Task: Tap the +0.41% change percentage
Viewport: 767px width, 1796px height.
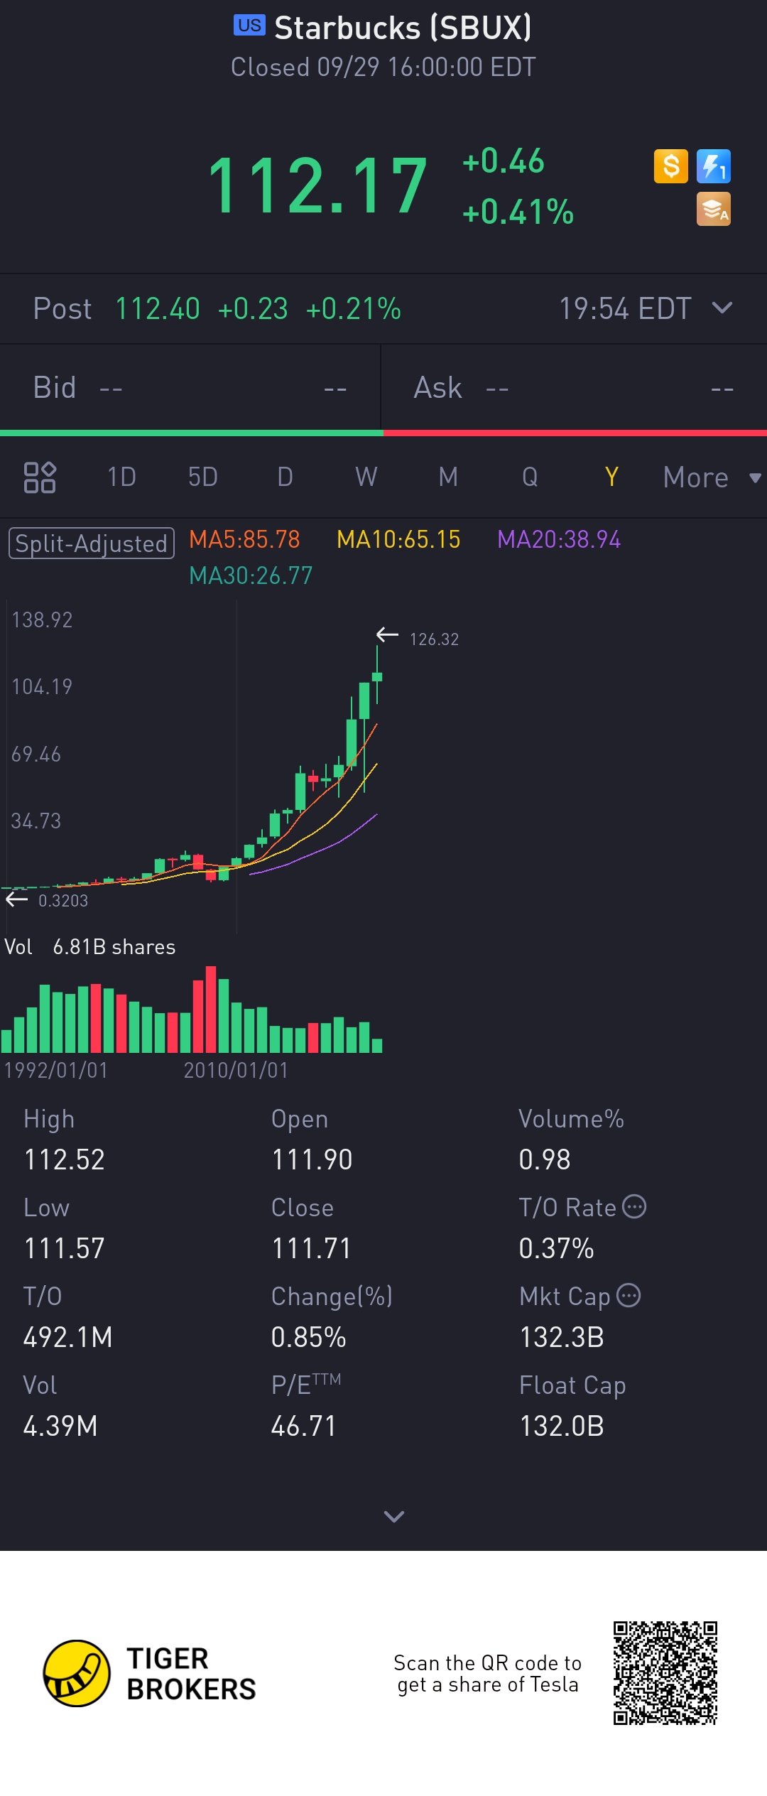Action: (x=518, y=212)
